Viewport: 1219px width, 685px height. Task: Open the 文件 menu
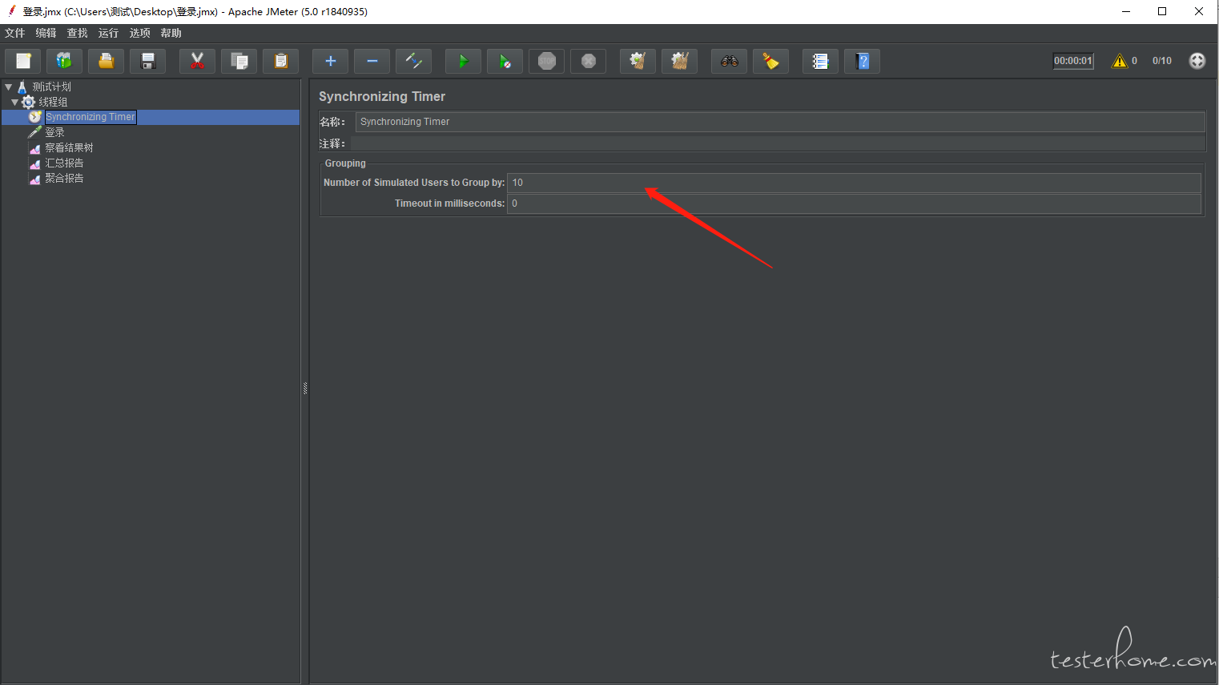(15, 33)
